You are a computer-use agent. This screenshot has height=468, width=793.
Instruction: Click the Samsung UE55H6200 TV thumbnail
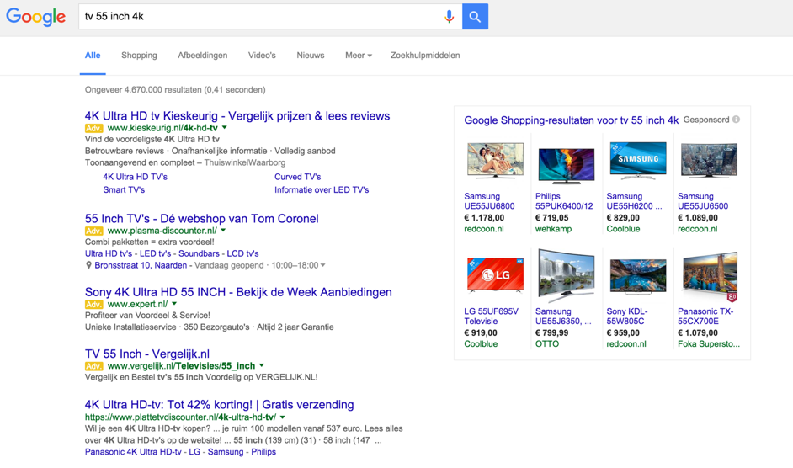pyautogui.click(x=638, y=161)
